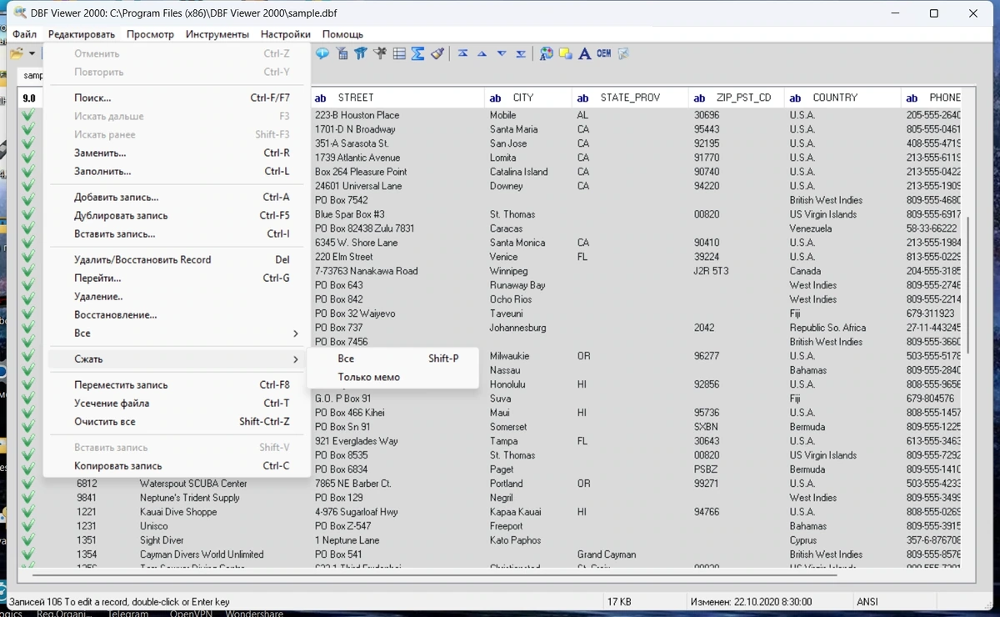1000x617 pixels.
Task: Choose Только мемо from submenu
Action: (x=368, y=377)
